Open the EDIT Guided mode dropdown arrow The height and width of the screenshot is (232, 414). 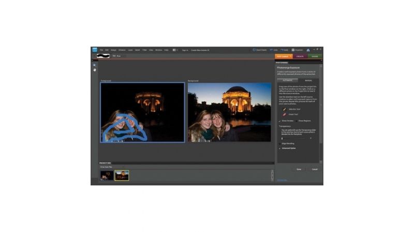coord(291,56)
